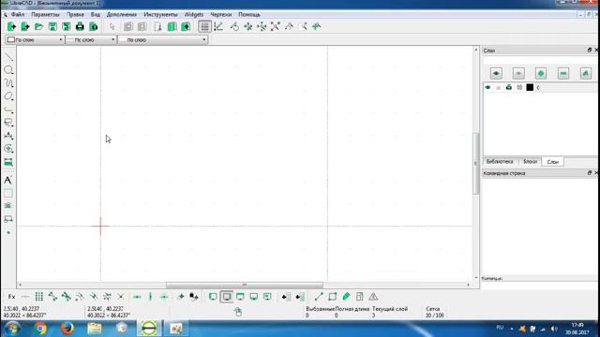Screen dimensions: 600x337
Task: Click New from template icon
Action: click(x=25, y=26)
